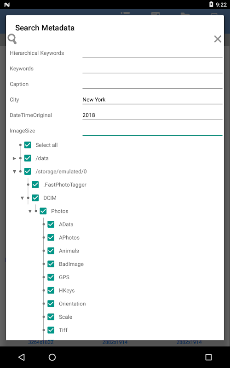Tap the magnifying glass search icon
230x368 pixels.
click(12, 39)
